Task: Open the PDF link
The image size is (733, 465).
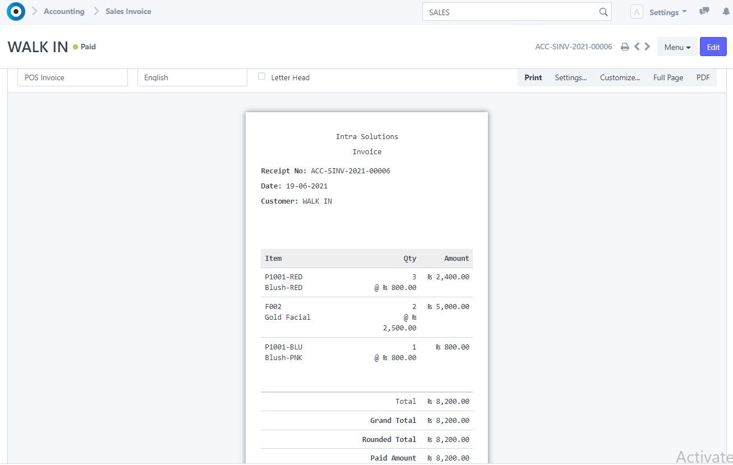Action: point(703,77)
